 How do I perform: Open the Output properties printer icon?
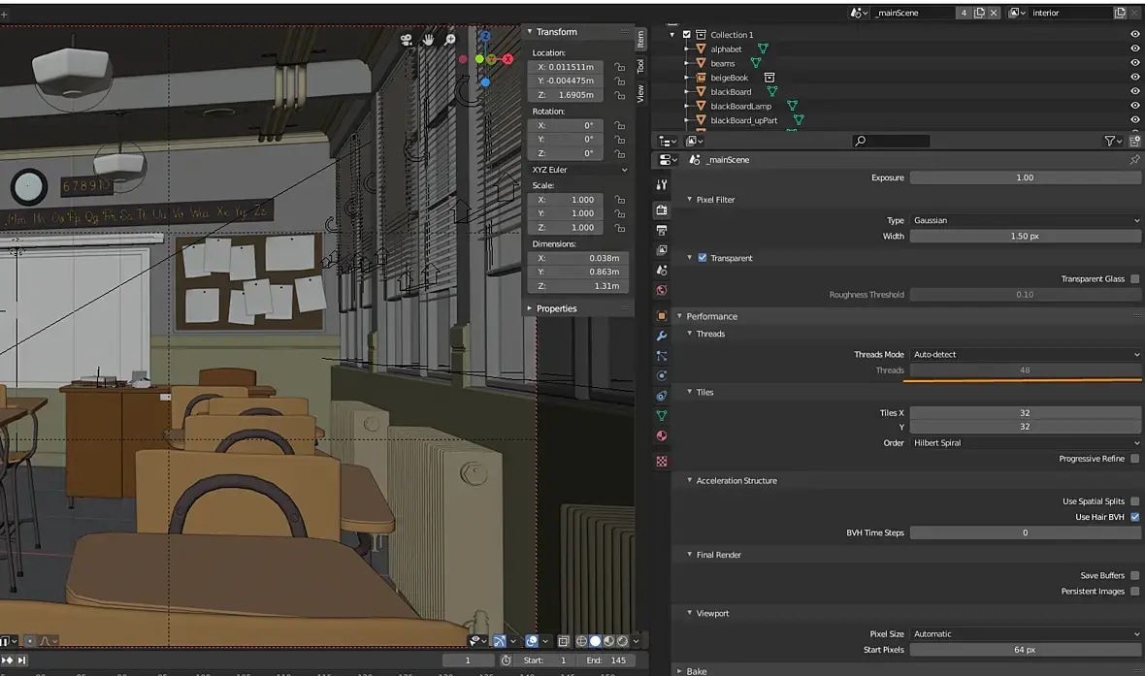coord(662,231)
